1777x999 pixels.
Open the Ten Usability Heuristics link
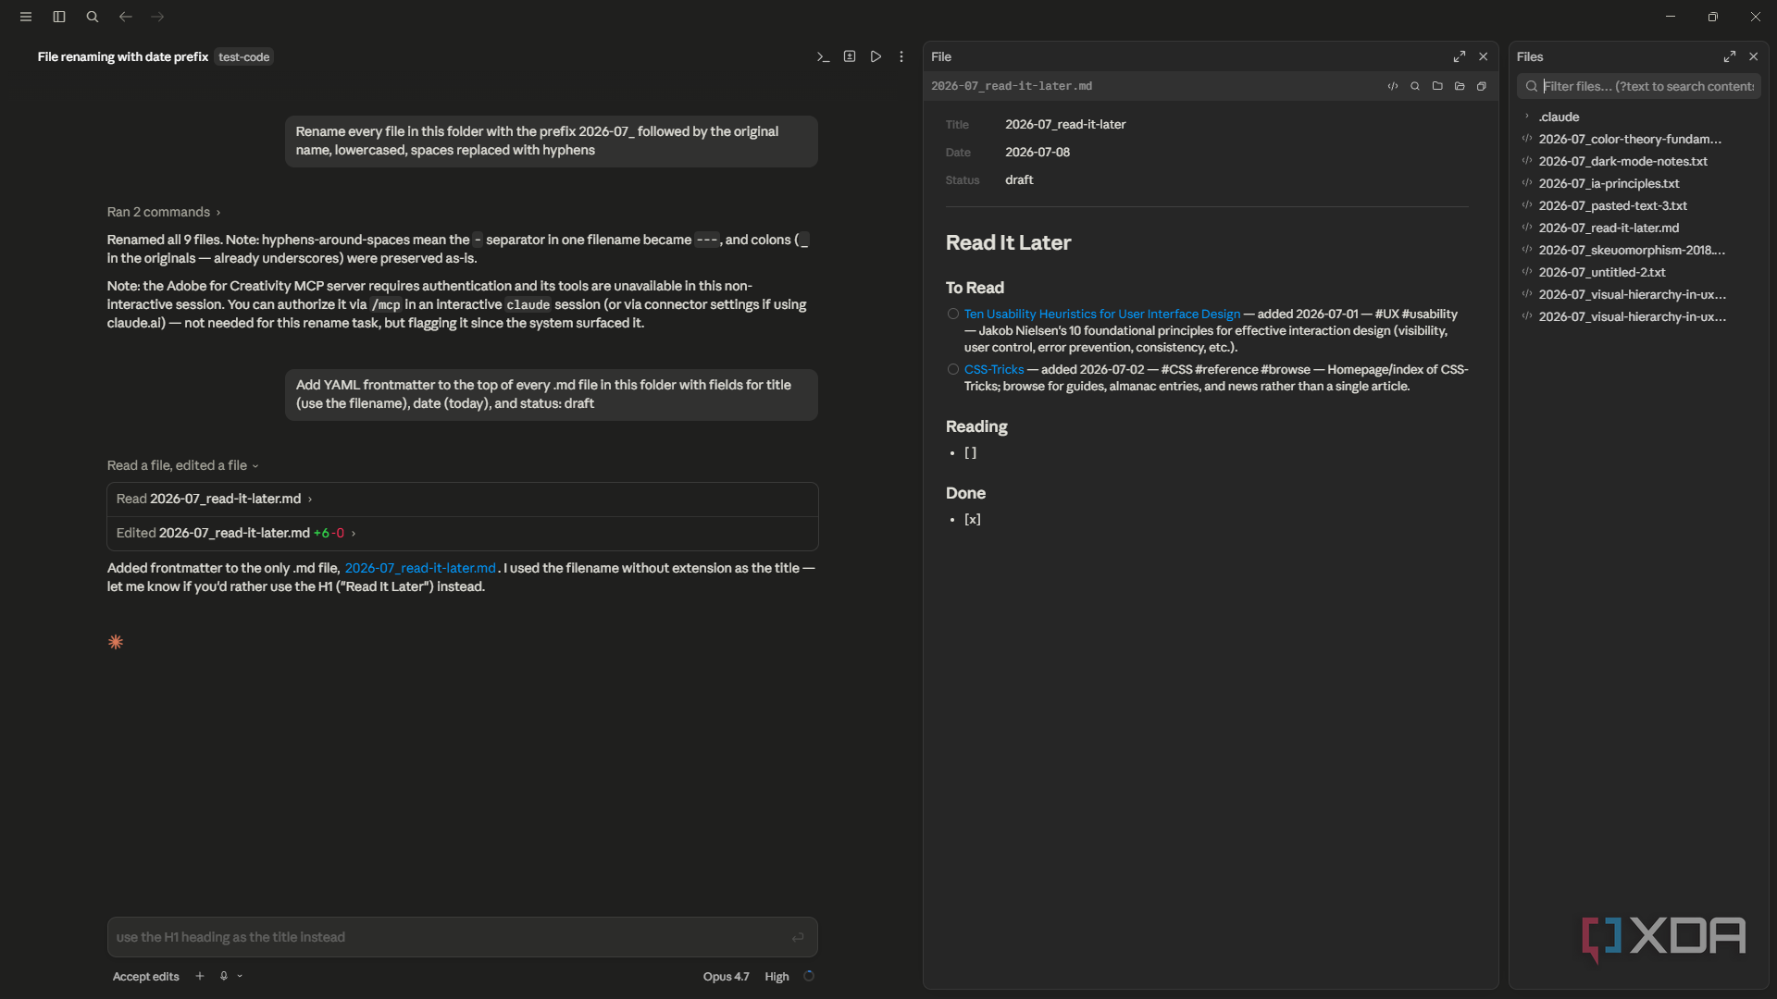coord(1101,314)
